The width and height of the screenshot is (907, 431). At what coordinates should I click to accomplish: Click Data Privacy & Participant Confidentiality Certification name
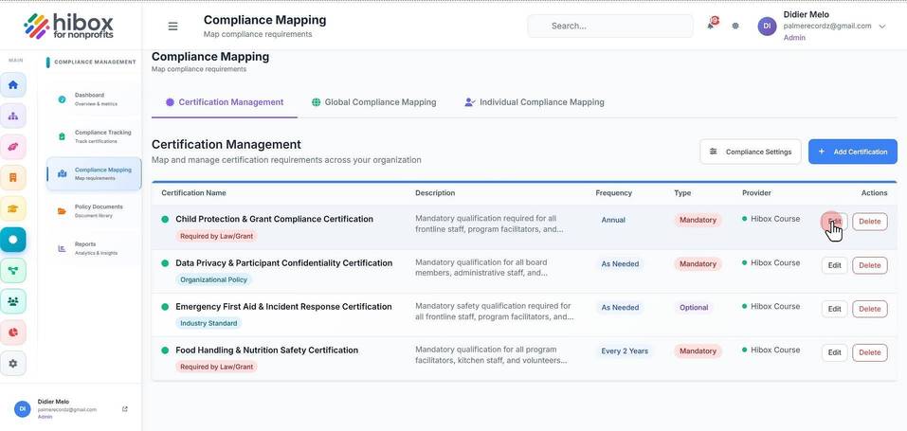point(284,263)
